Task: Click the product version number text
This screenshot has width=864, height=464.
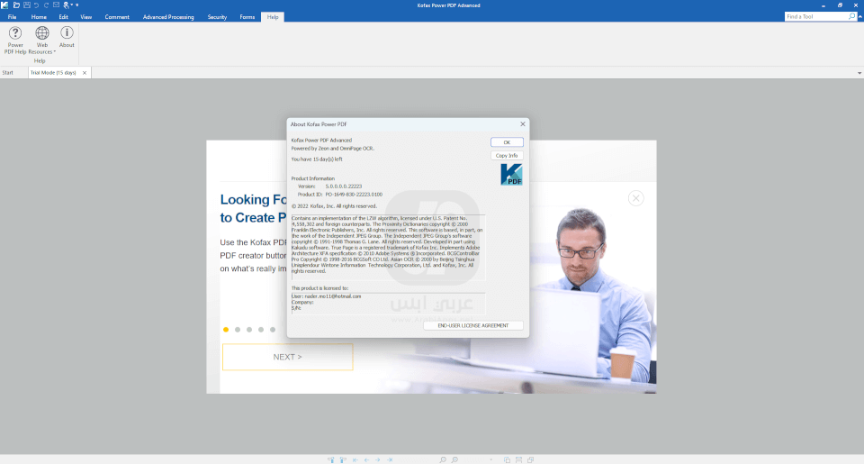Action: click(343, 187)
